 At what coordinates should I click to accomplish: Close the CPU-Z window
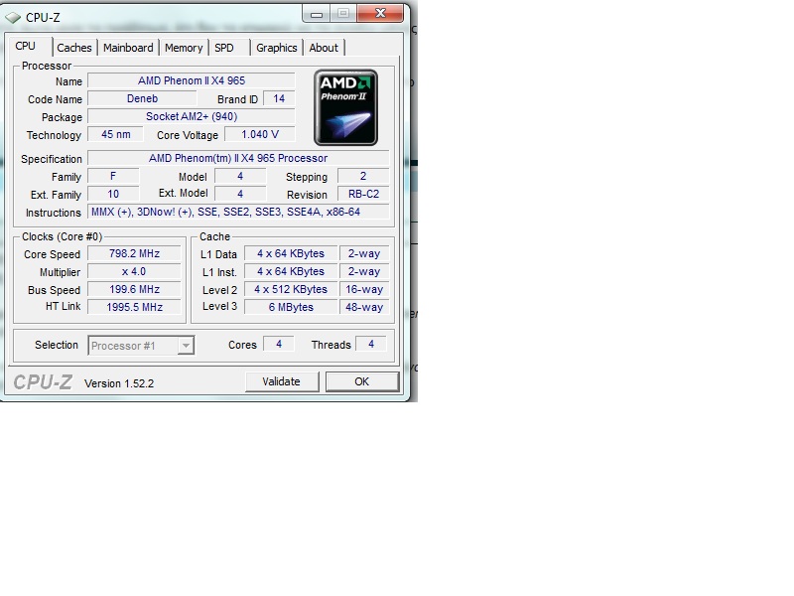click(x=380, y=13)
